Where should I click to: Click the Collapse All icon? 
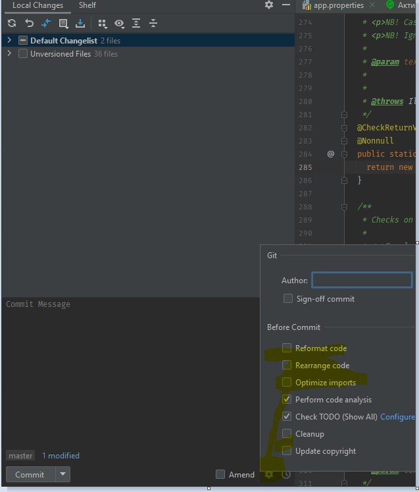[x=153, y=23]
